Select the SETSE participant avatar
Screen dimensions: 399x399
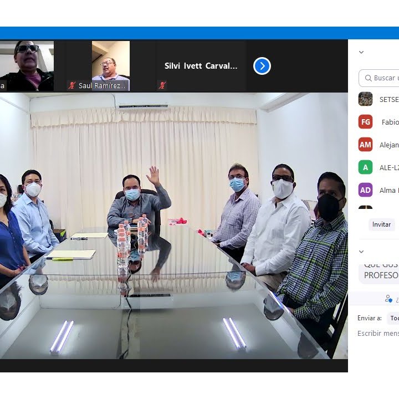coord(365,99)
